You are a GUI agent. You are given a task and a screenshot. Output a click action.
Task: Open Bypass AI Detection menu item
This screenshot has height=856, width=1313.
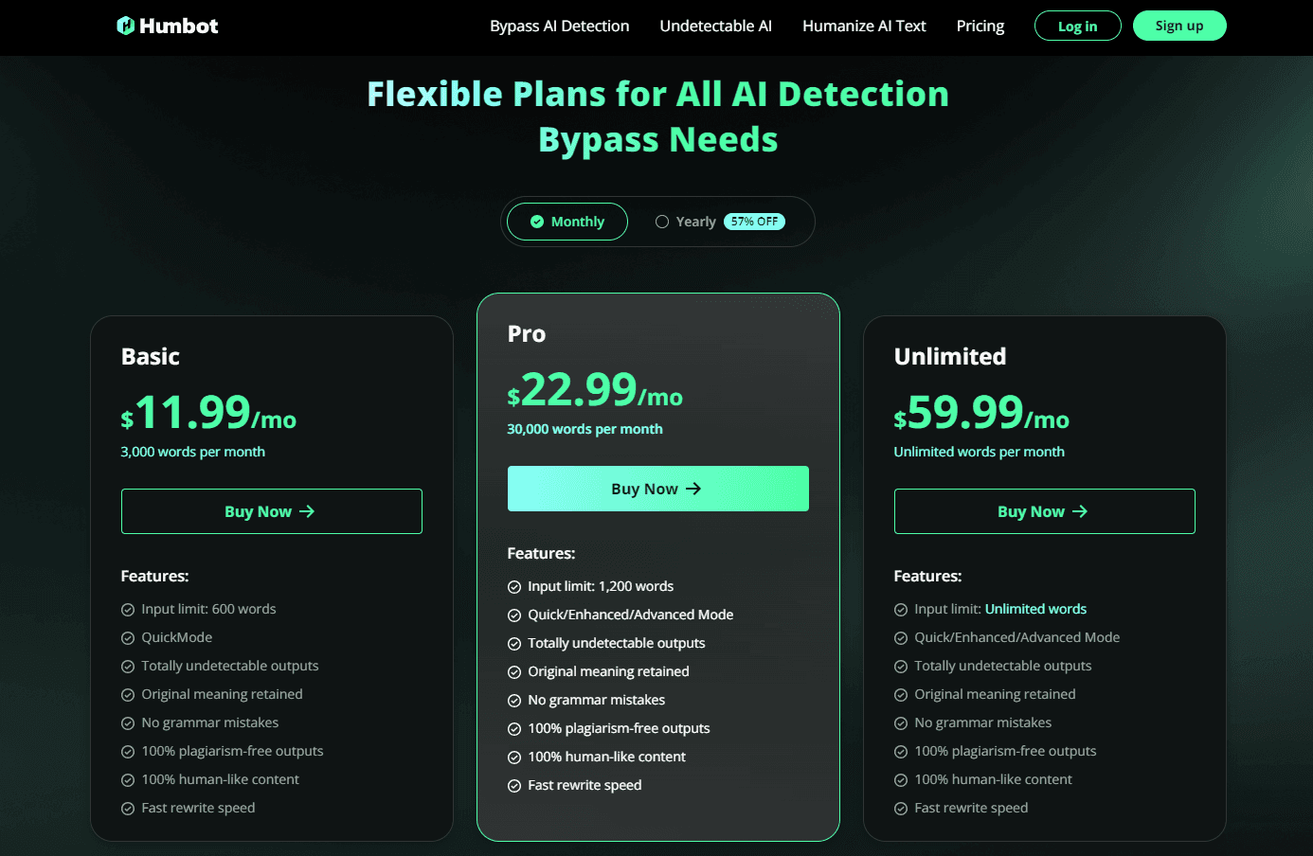pos(559,26)
